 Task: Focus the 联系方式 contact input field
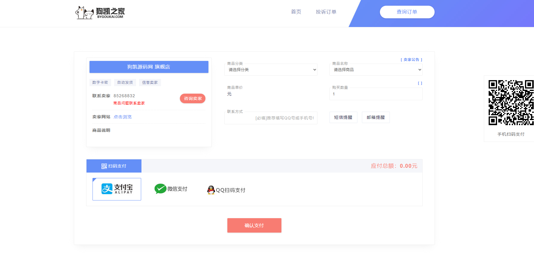tap(271, 118)
